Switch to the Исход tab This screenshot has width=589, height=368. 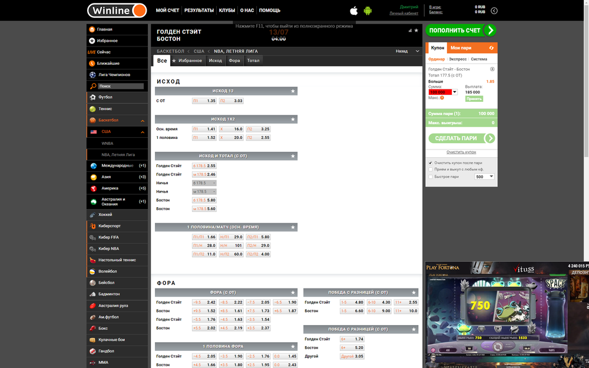215,61
